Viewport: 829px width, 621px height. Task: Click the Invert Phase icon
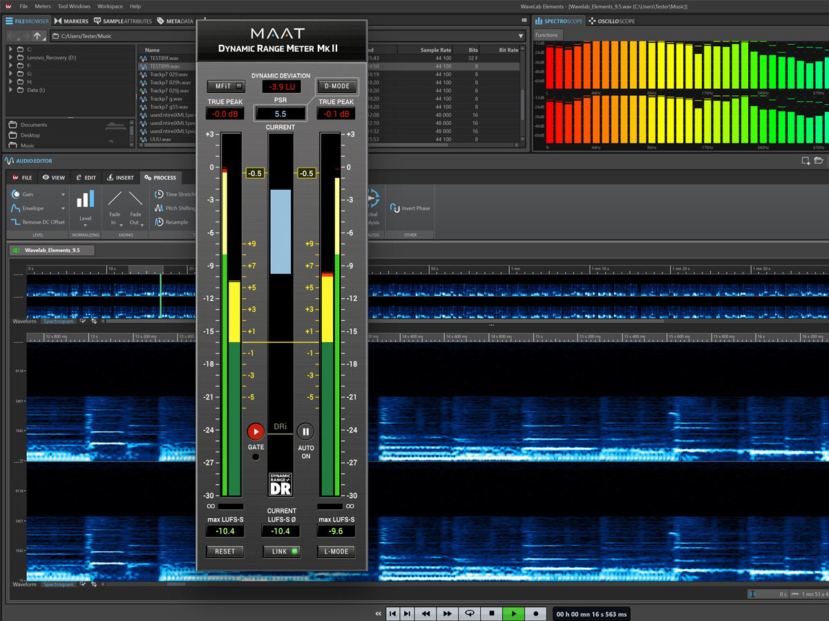tap(394, 208)
